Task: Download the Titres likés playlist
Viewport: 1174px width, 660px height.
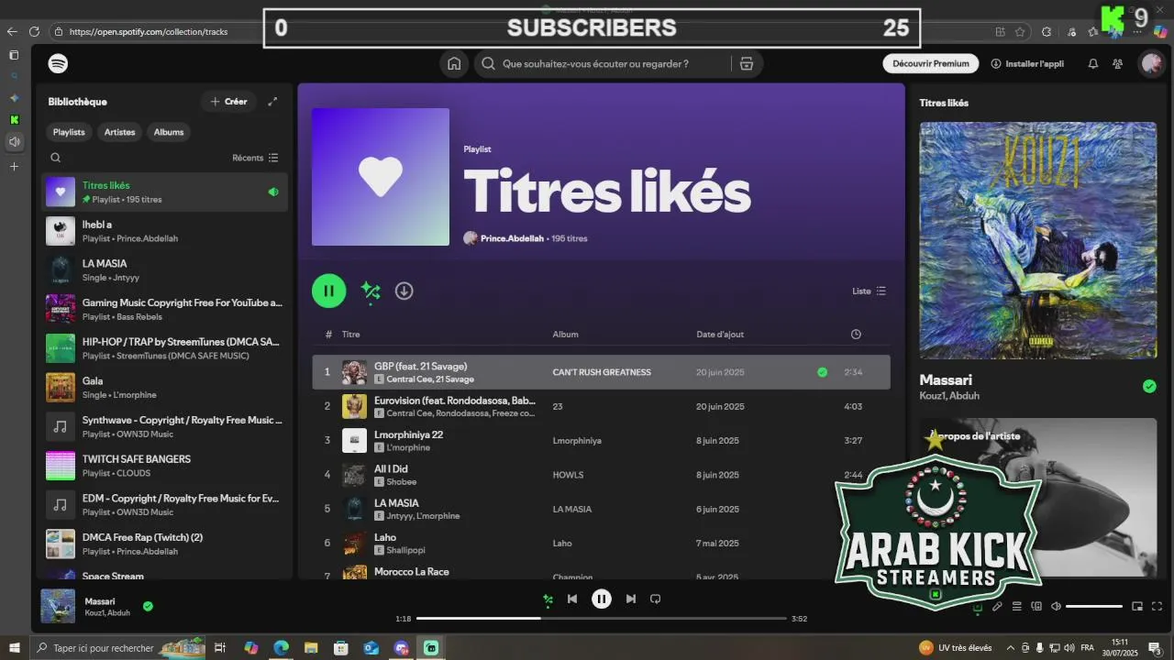Action: pos(404,291)
